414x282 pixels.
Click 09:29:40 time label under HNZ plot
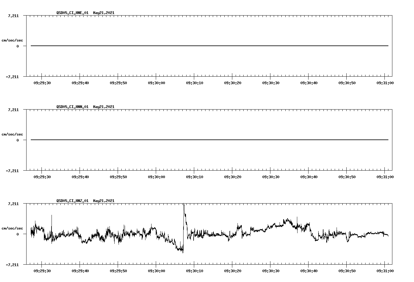click(x=80, y=271)
